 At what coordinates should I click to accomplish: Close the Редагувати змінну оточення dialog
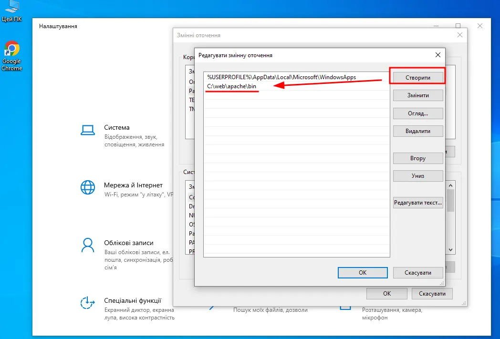[438, 55]
